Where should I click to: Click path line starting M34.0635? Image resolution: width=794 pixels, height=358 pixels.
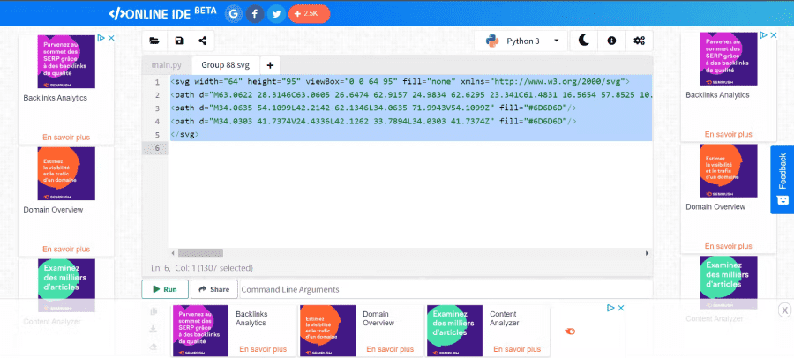374,108
